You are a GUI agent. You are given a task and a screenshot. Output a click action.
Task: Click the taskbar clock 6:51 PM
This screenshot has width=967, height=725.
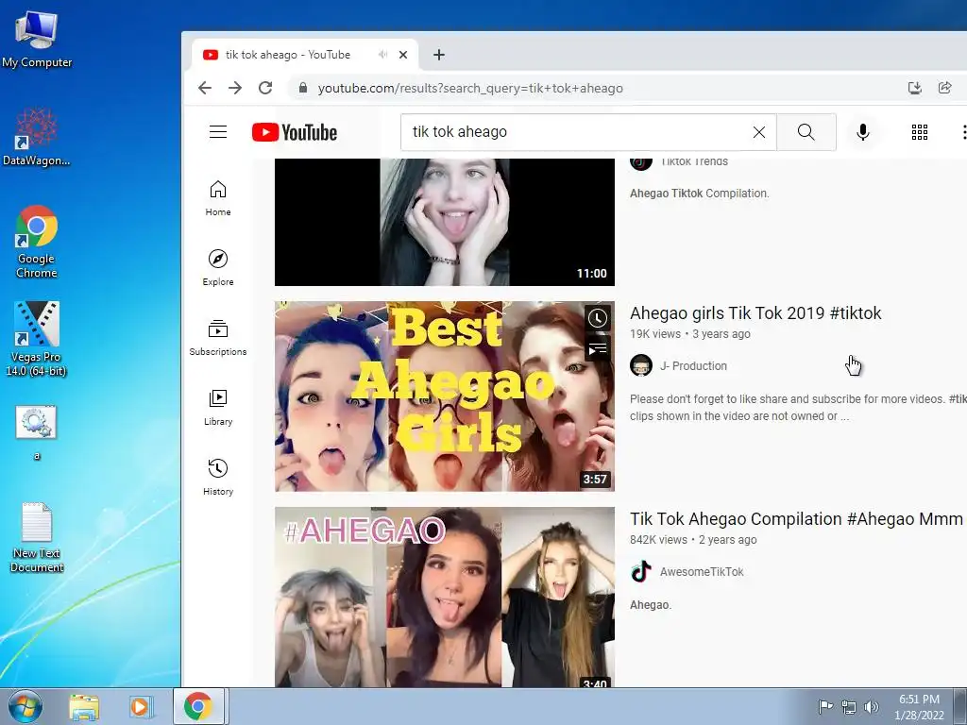tap(919, 707)
